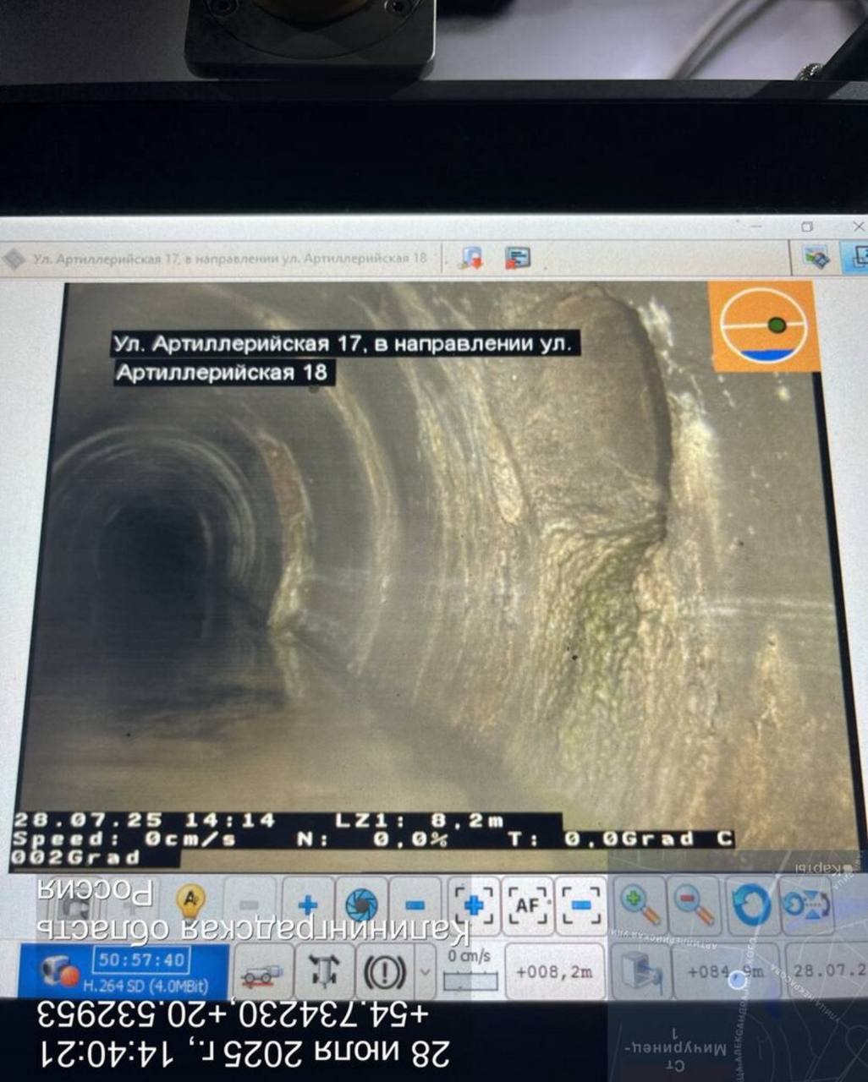Click the video overlay text Артиллерийская 18

click(x=222, y=372)
